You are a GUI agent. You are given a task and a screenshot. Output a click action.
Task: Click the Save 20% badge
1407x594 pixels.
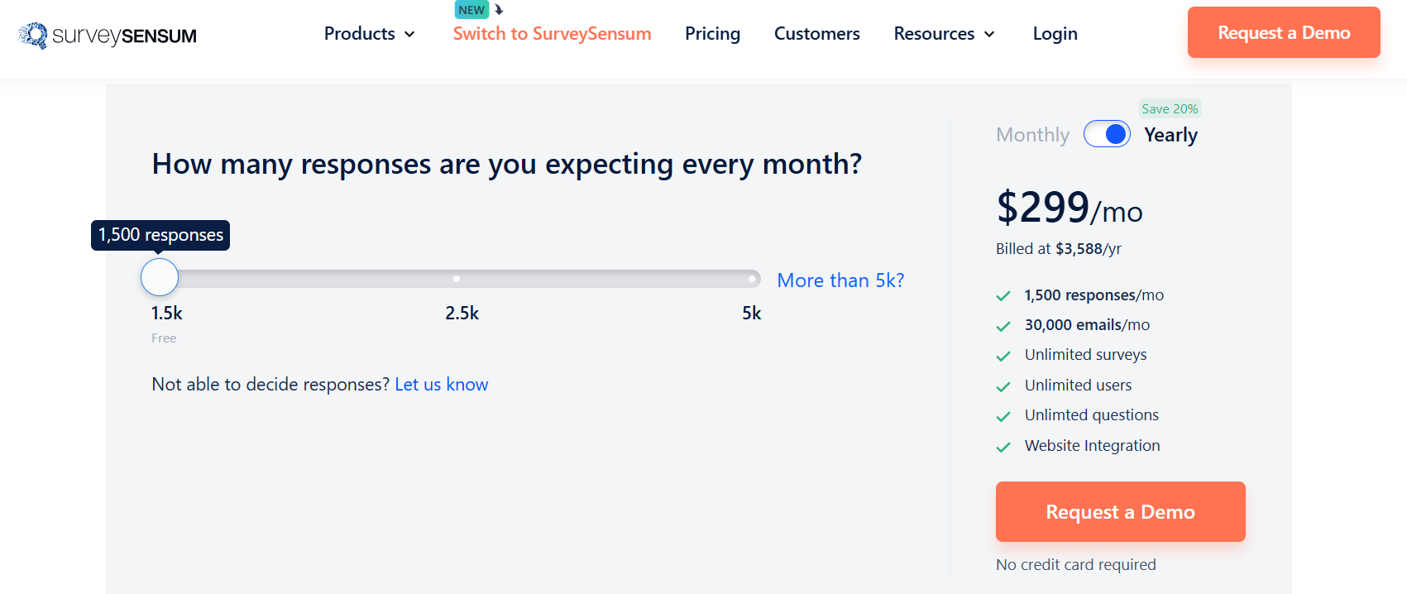[x=1170, y=108]
